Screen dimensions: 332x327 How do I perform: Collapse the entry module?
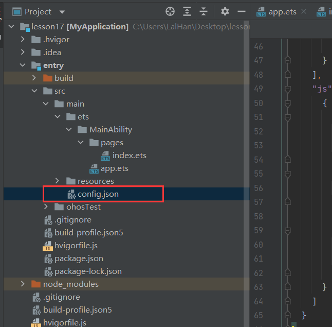pos(23,65)
